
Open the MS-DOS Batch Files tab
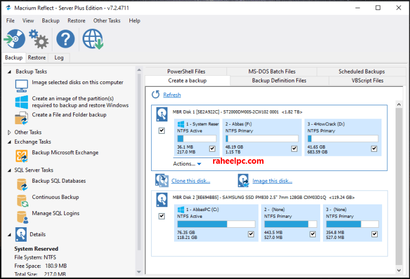[272, 71]
